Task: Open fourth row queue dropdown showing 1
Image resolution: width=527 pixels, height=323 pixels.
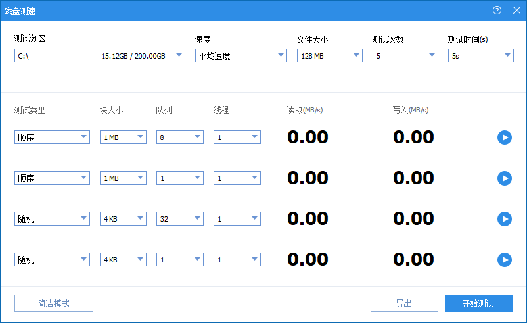Action: click(180, 259)
